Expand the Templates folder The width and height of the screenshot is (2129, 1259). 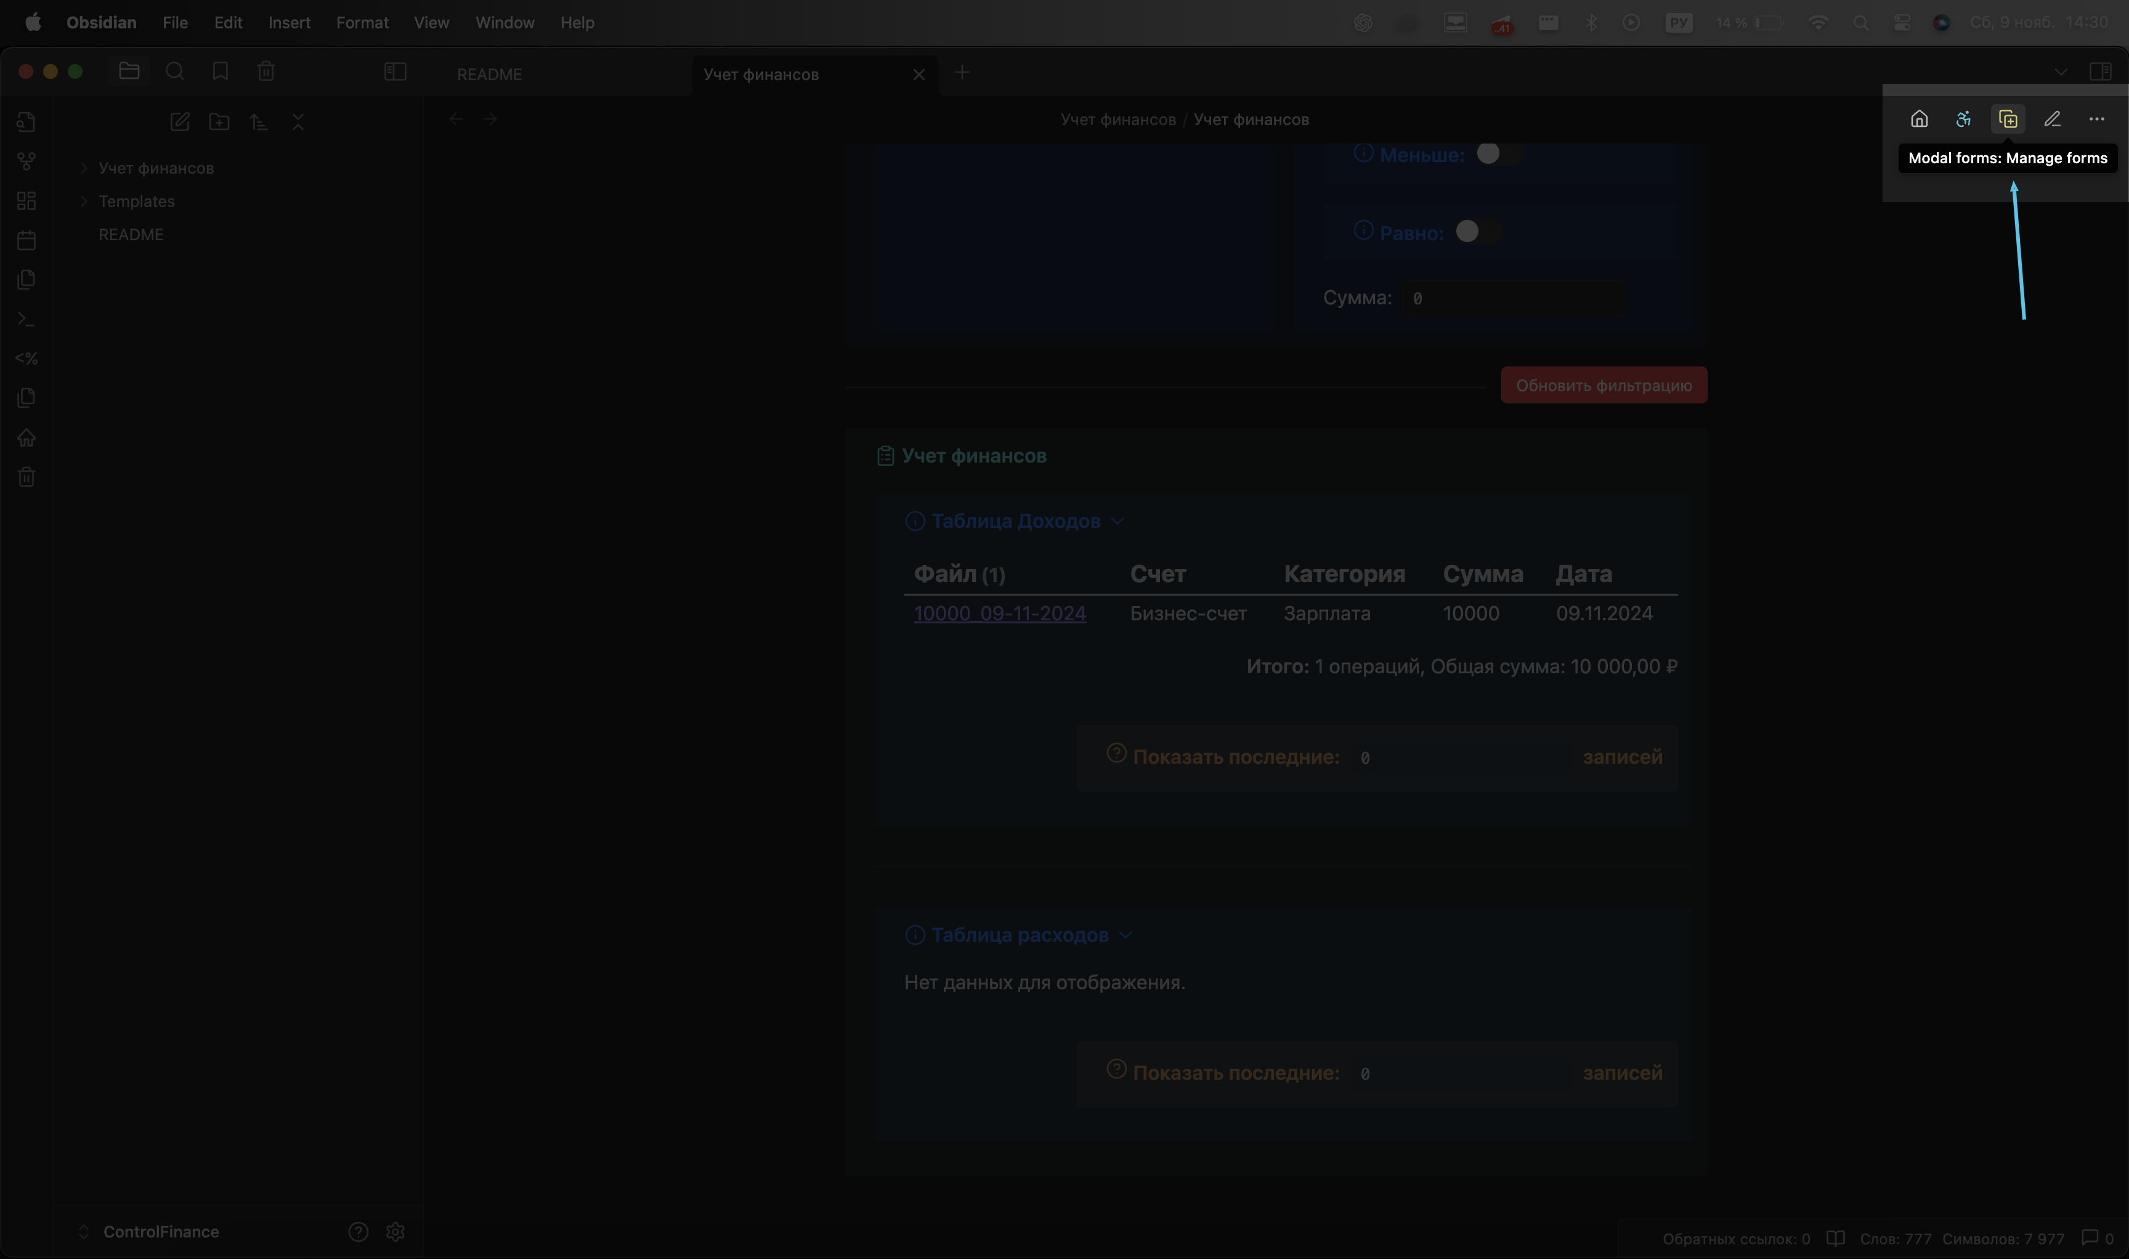[x=136, y=201]
